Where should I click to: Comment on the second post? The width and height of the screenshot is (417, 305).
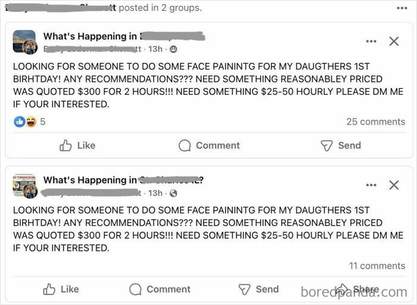pyautogui.click(x=160, y=290)
